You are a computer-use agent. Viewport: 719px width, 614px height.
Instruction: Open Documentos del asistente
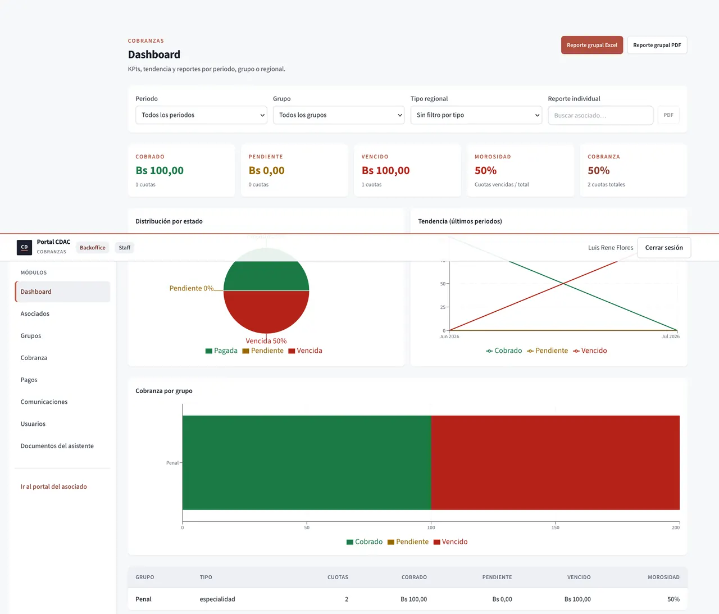[62, 445]
